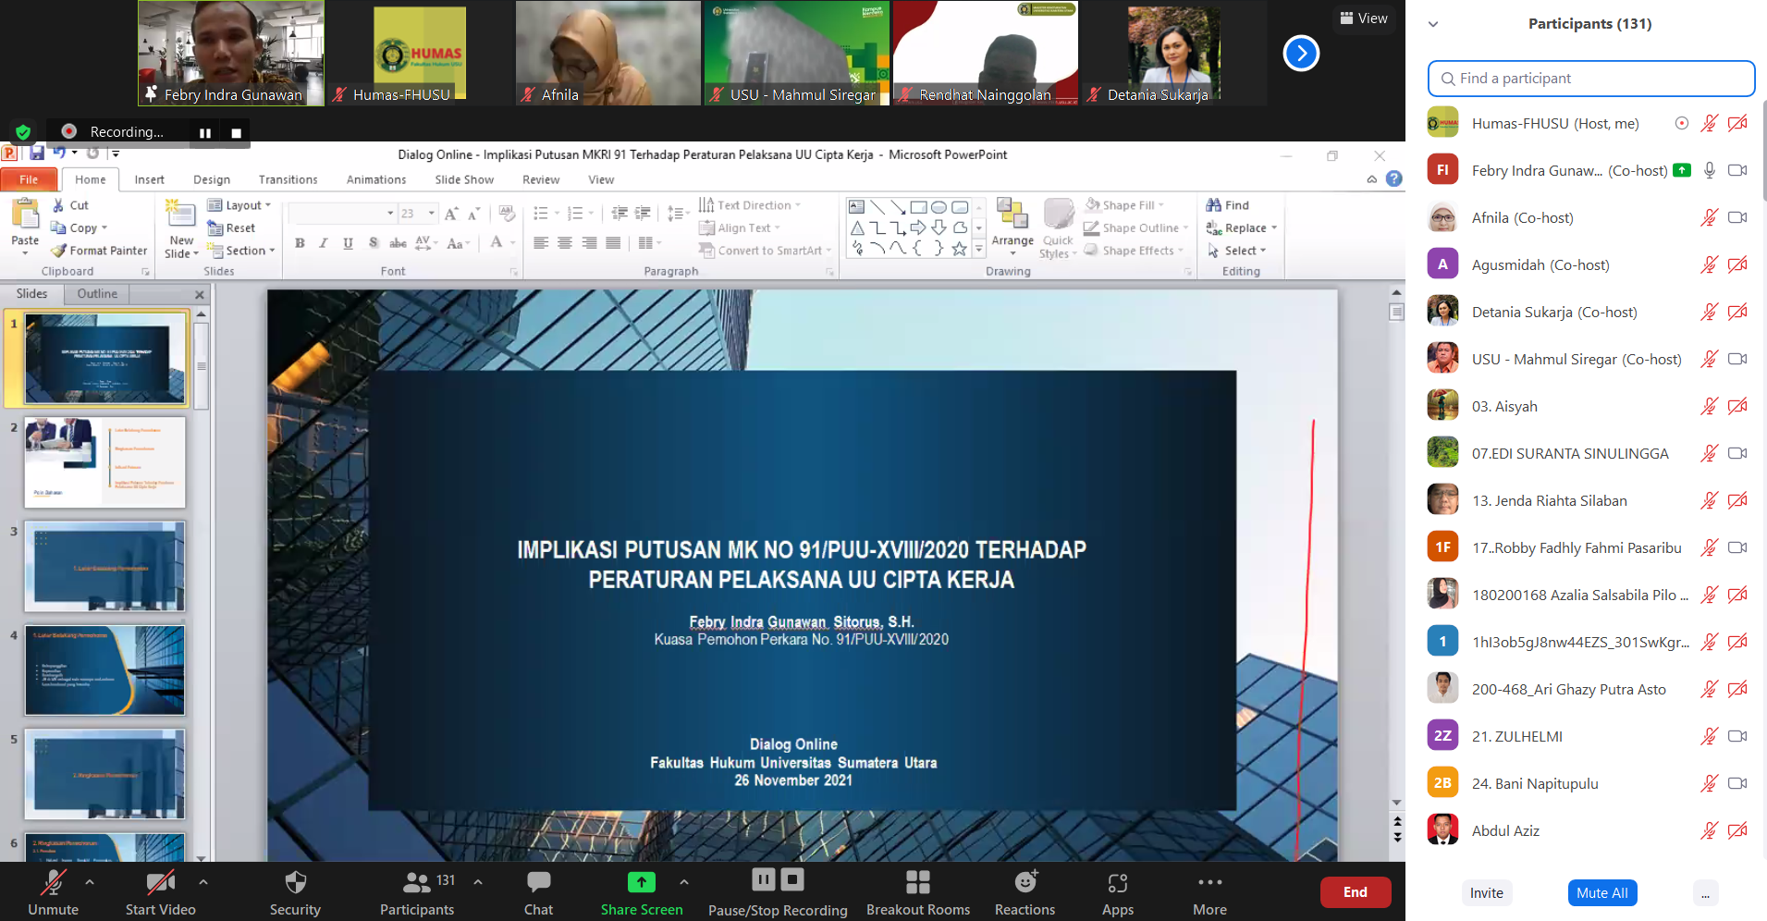Expand audio options arrow next to Unmute
The image size is (1767, 921).
pyautogui.click(x=90, y=882)
